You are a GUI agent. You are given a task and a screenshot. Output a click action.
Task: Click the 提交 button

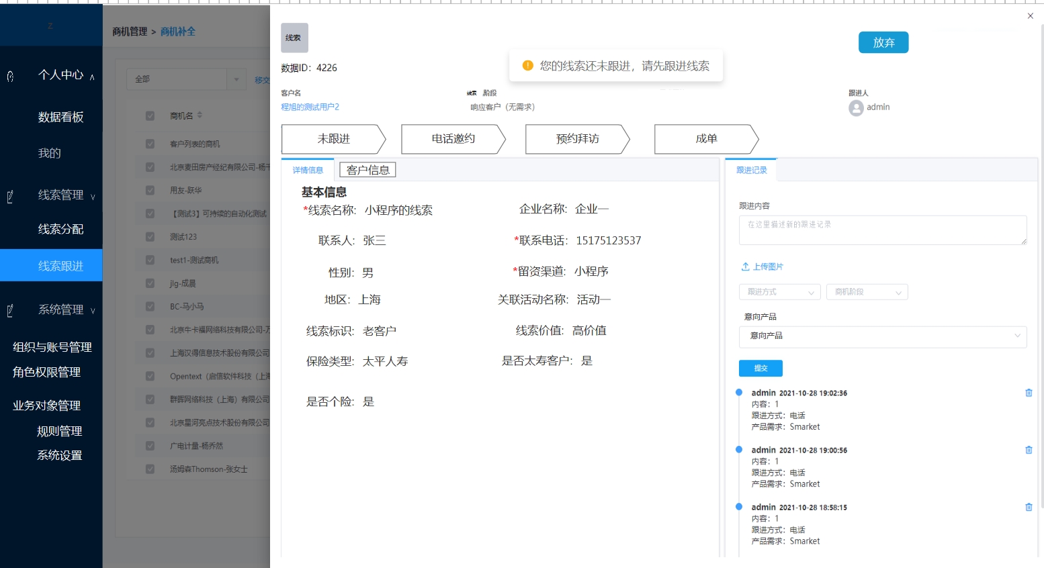[x=760, y=368]
